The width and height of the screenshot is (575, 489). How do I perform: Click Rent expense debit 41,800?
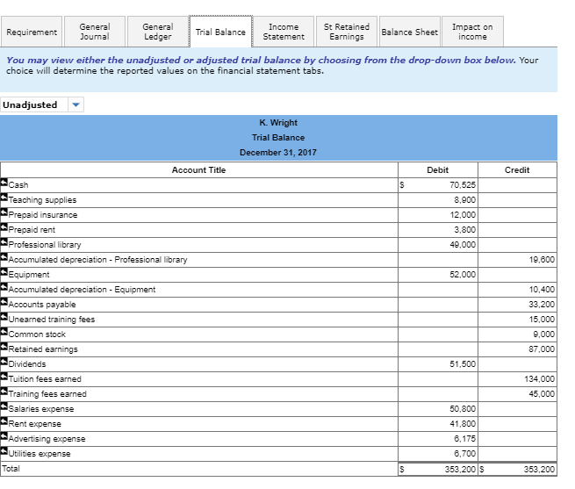pyautogui.click(x=463, y=424)
